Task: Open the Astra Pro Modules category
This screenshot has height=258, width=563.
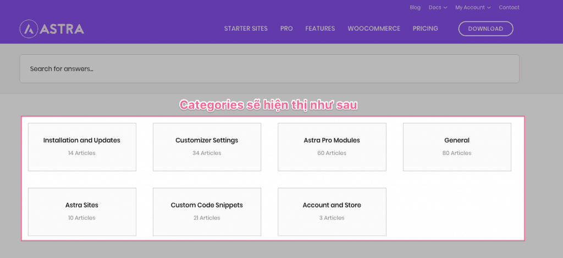Action: pyautogui.click(x=332, y=147)
